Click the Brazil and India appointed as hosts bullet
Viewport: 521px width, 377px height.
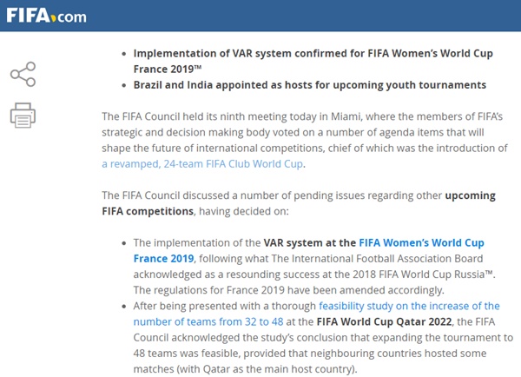310,85
